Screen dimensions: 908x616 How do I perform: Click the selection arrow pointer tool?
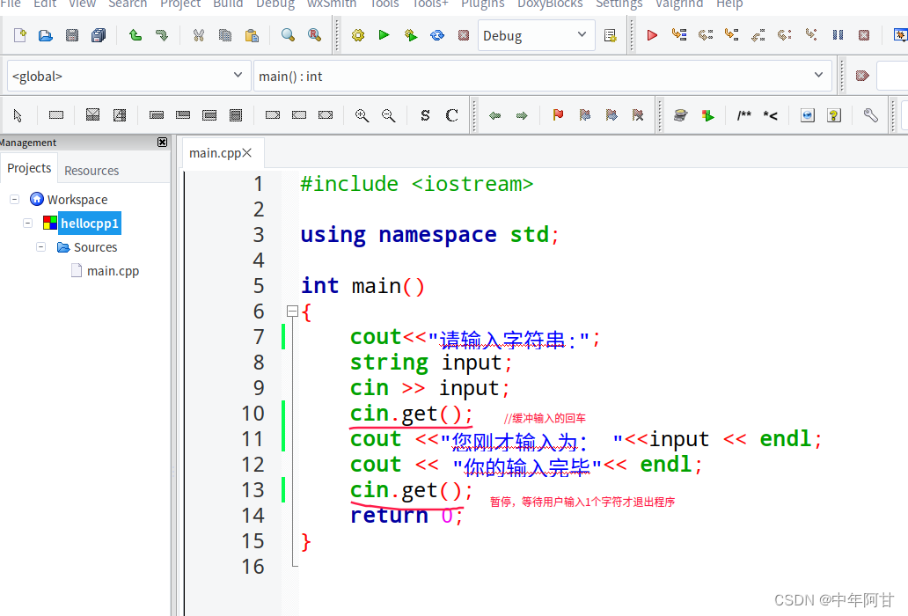(18, 115)
